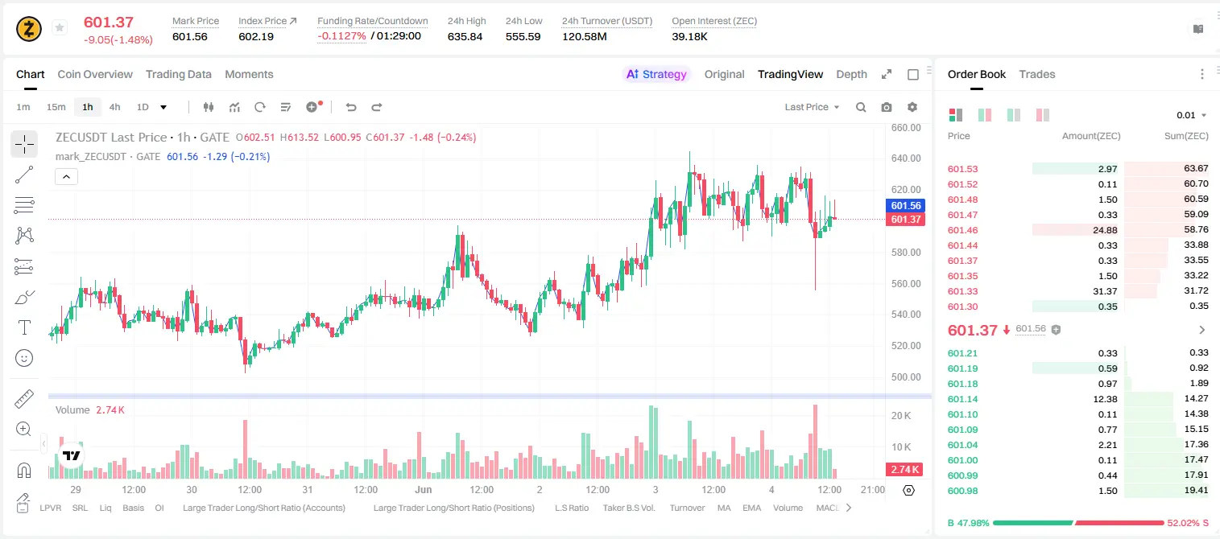Toggle the square layout checkbox near Depth
This screenshot has width=1220, height=539.
coord(913,74)
